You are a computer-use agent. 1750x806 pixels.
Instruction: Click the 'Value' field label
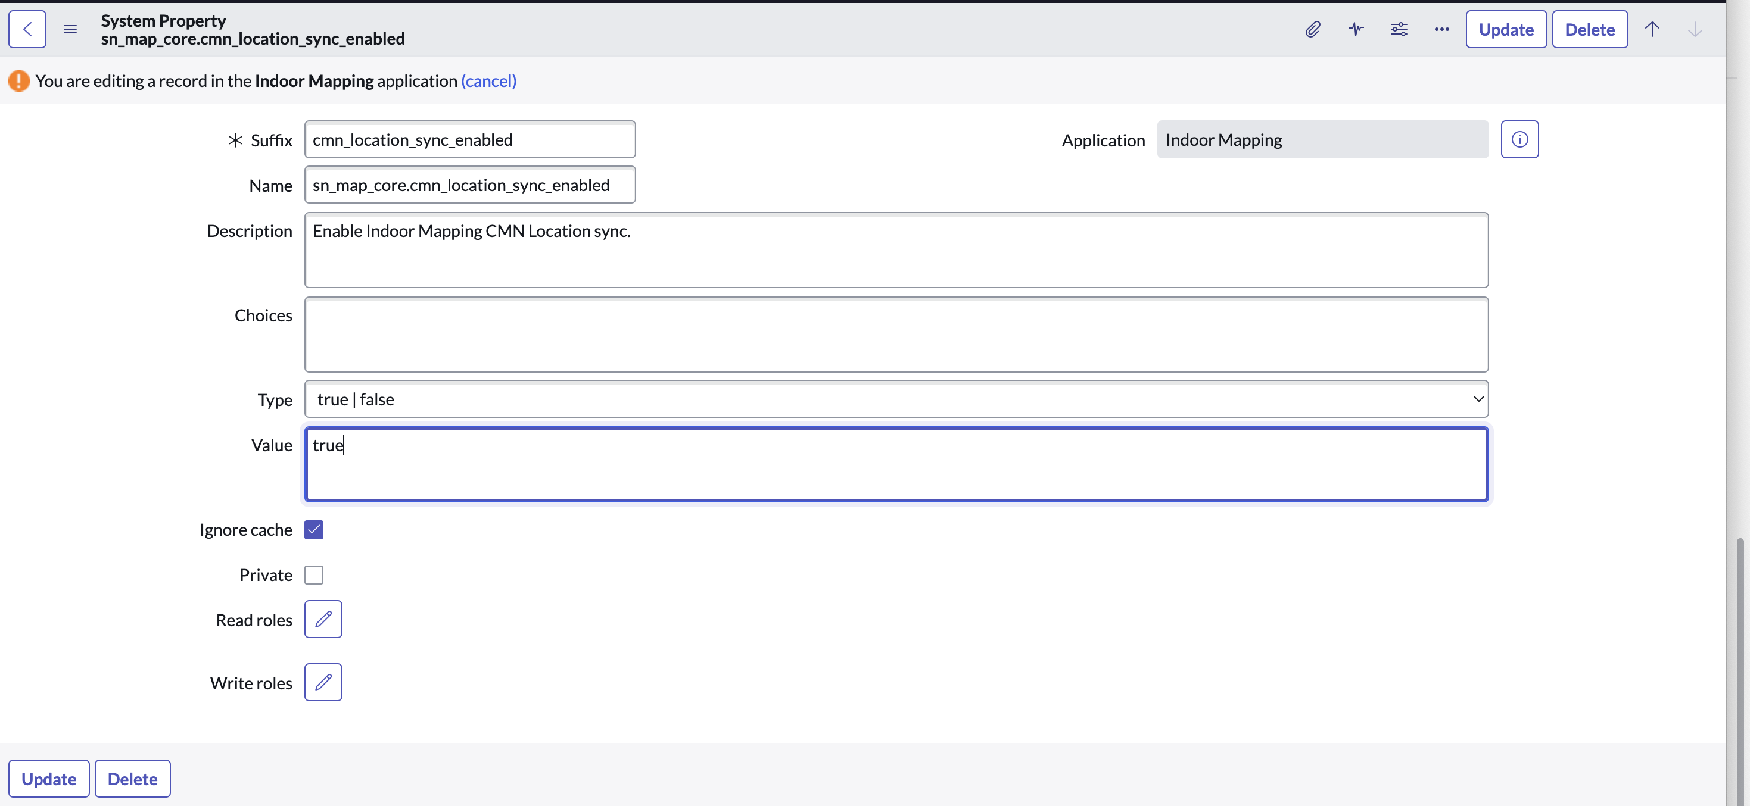pos(272,445)
